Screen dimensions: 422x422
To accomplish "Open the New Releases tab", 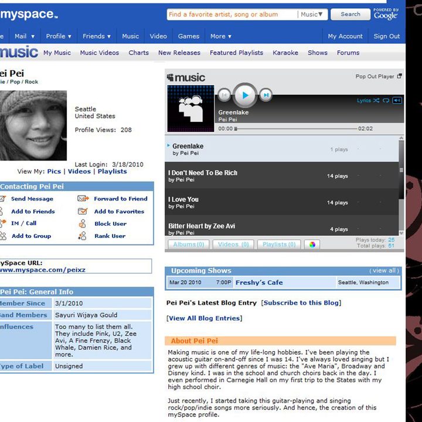I will coord(179,53).
